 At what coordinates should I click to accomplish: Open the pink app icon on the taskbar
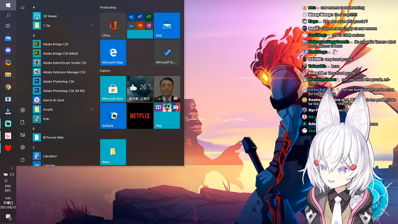[x=8, y=136]
